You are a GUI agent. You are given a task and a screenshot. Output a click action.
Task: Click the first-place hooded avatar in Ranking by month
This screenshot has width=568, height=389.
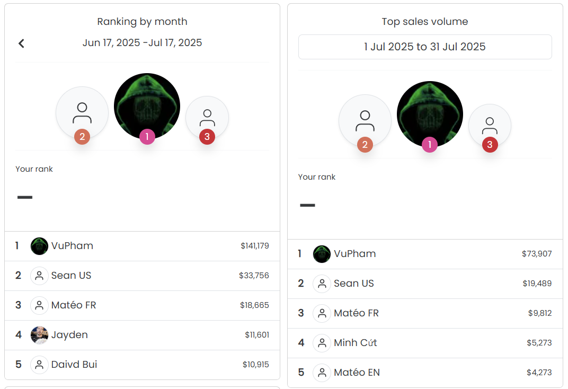pos(147,106)
